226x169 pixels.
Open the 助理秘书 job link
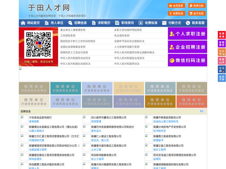[158, 140]
